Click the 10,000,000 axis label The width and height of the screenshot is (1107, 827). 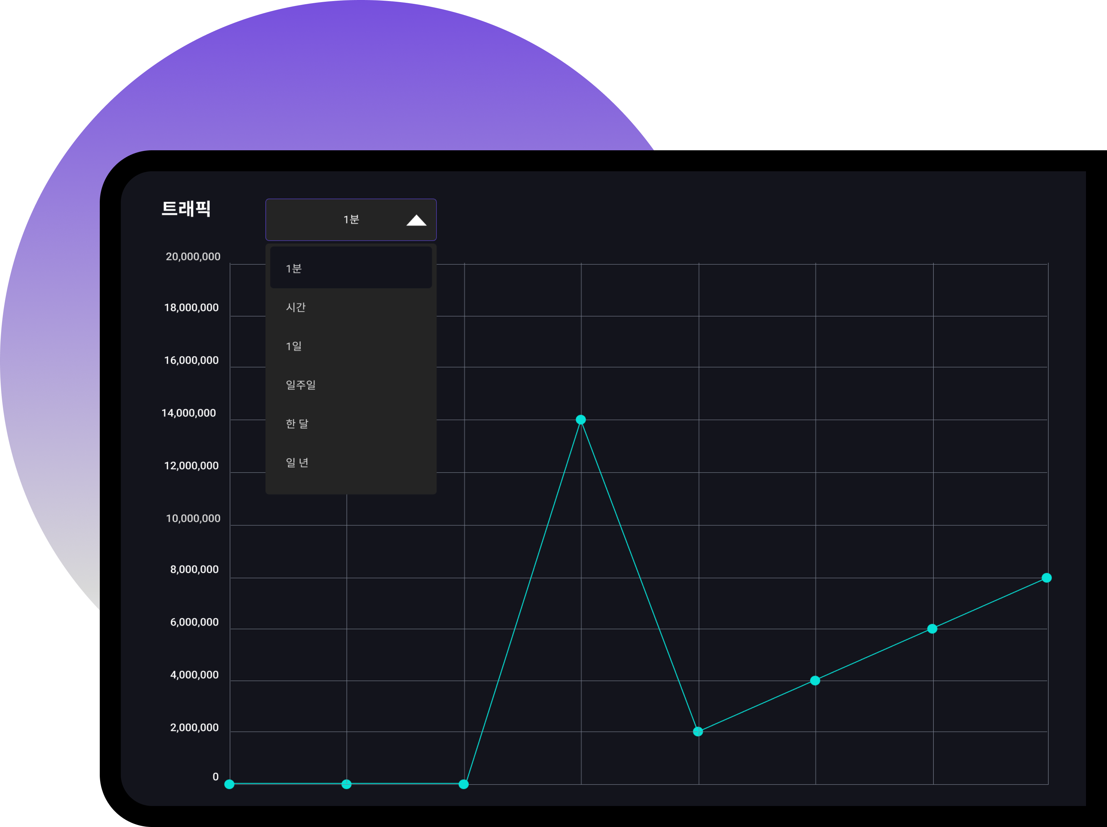point(193,519)
